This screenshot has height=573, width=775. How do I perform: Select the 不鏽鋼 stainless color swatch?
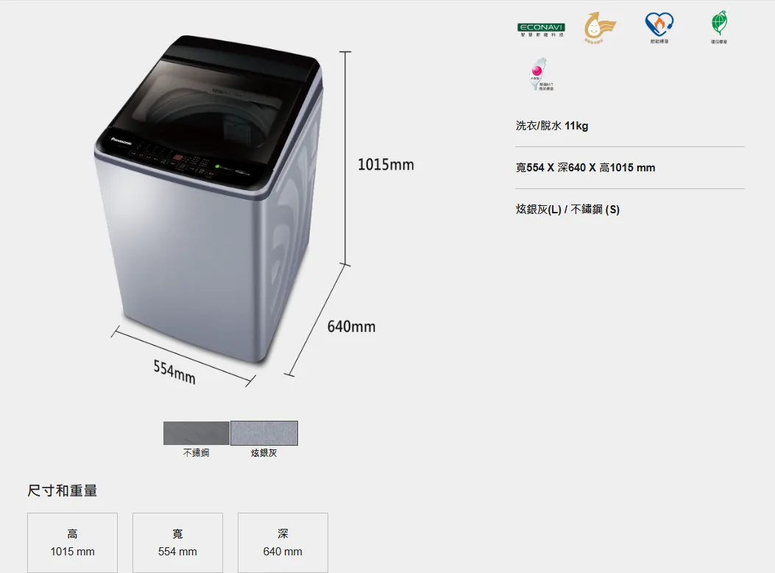(197, 433)
